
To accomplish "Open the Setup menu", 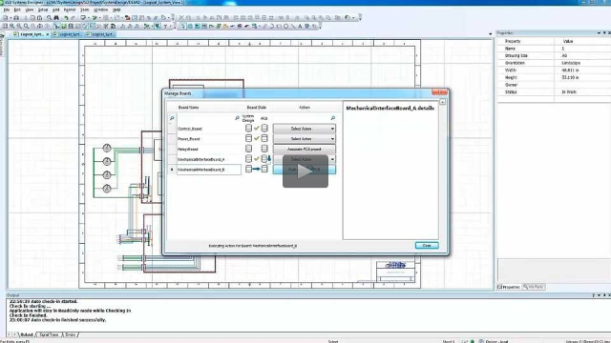I will (x=43, y=10).
